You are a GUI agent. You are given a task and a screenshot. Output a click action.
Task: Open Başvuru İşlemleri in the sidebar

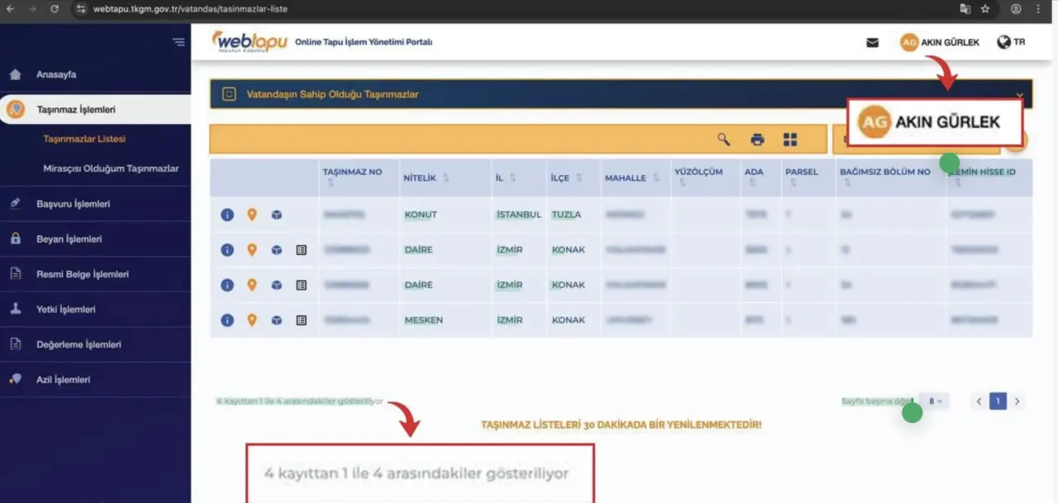73,203
